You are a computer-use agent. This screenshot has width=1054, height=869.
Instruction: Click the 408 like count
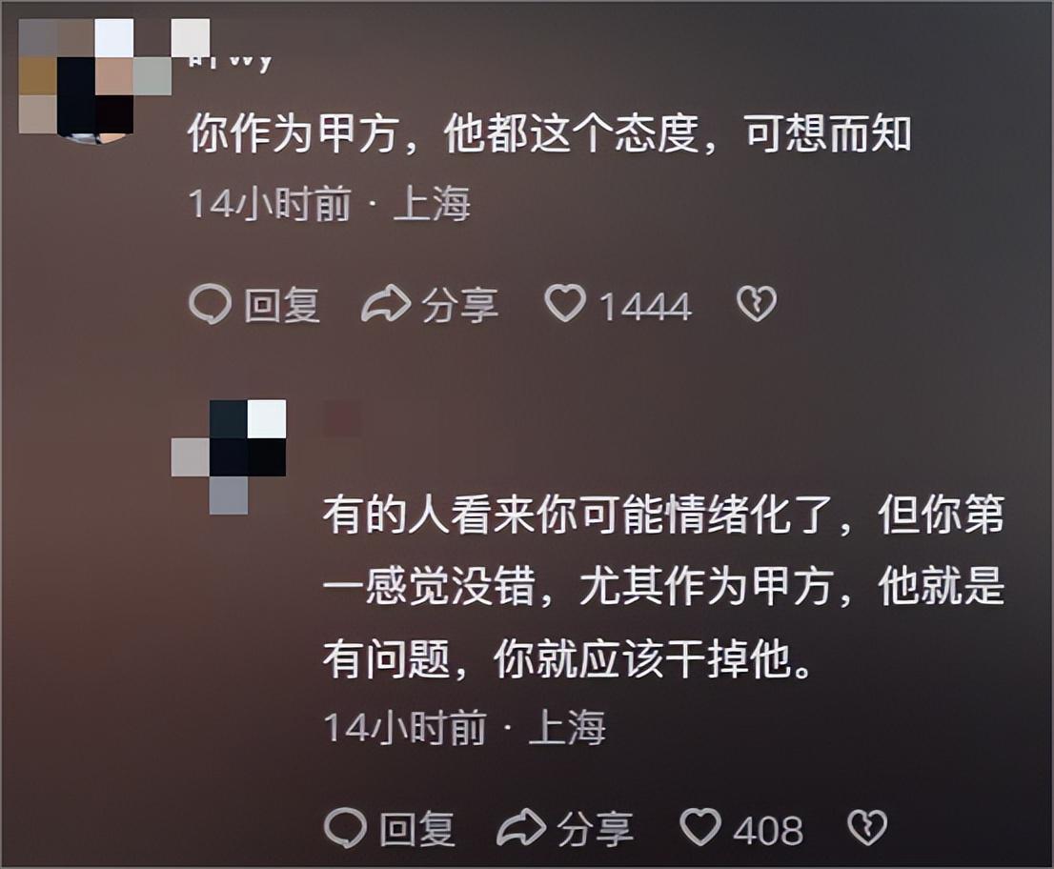tap(768, 831)
